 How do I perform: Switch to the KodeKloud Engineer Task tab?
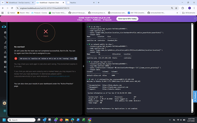coord(50,3)
